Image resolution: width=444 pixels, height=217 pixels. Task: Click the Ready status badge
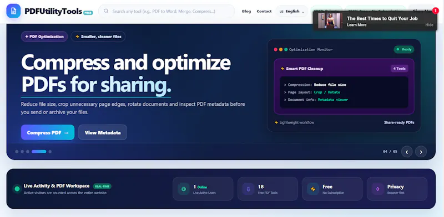point(404,49)
